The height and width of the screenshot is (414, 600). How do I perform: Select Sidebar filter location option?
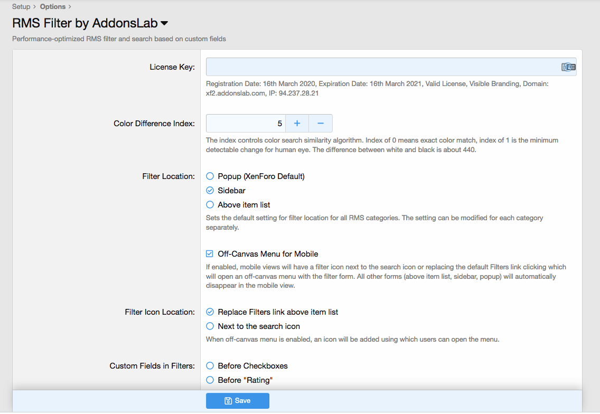coord(210,191)
